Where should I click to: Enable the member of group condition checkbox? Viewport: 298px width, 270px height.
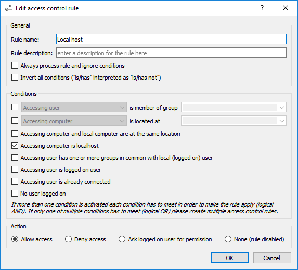pyautogui.click(x=15, y=107)
